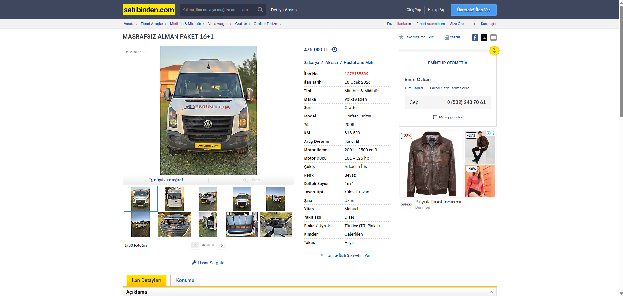Show next photo thumbnails page
This screenshot has width=623, height=296.
tap(222, 245)
